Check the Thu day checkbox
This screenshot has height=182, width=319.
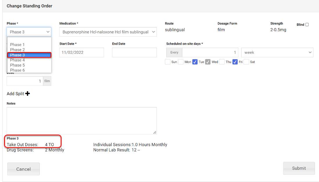[x=222, y=62]
